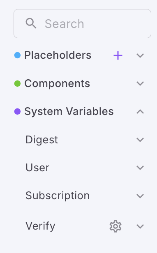This screenshot has width=157, height=253.
Task: Expand the Digest variables chevron
Action: pos(140,140)
